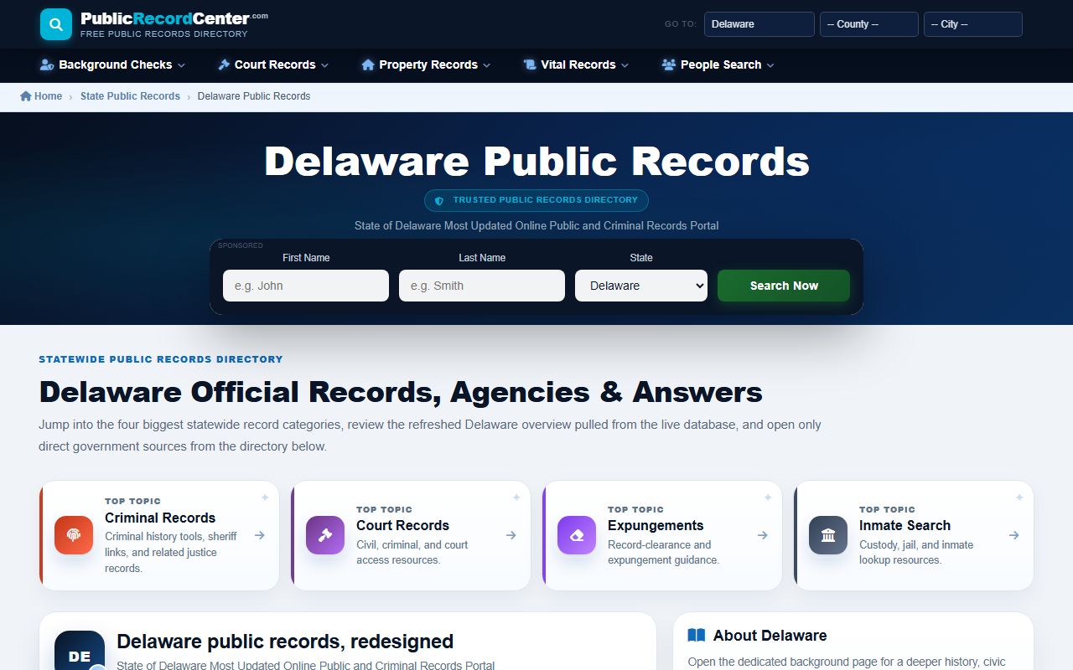
Task: Expand the People Search menu chevron
Action: click(x=770, y=65)
